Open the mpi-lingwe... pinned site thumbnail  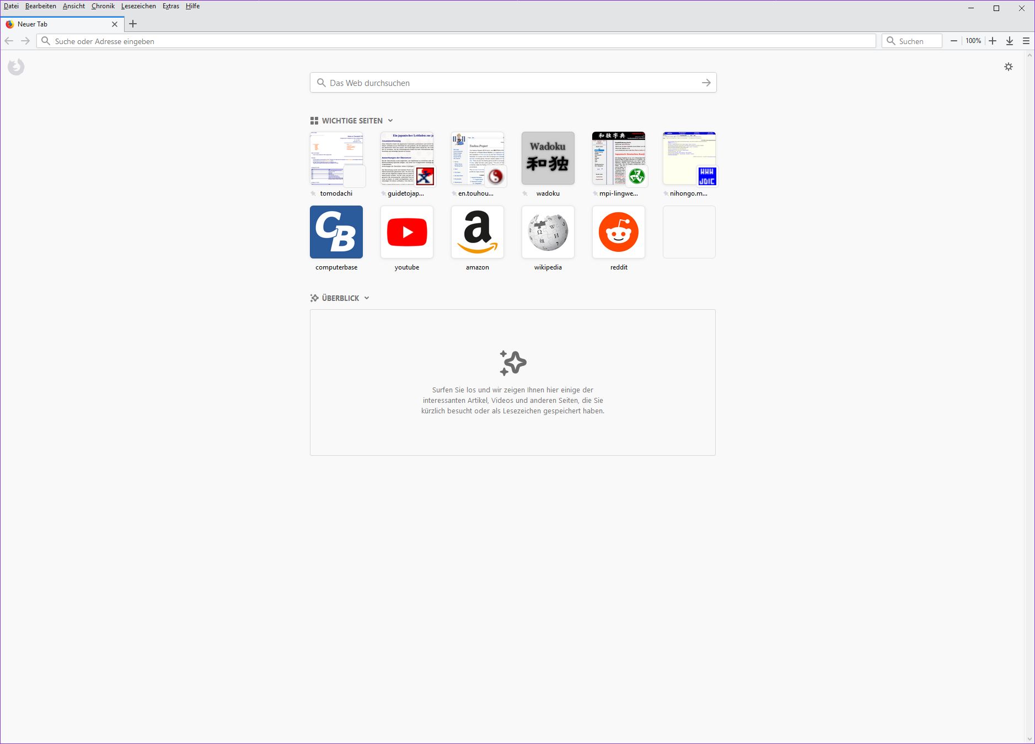click(619, 158)
